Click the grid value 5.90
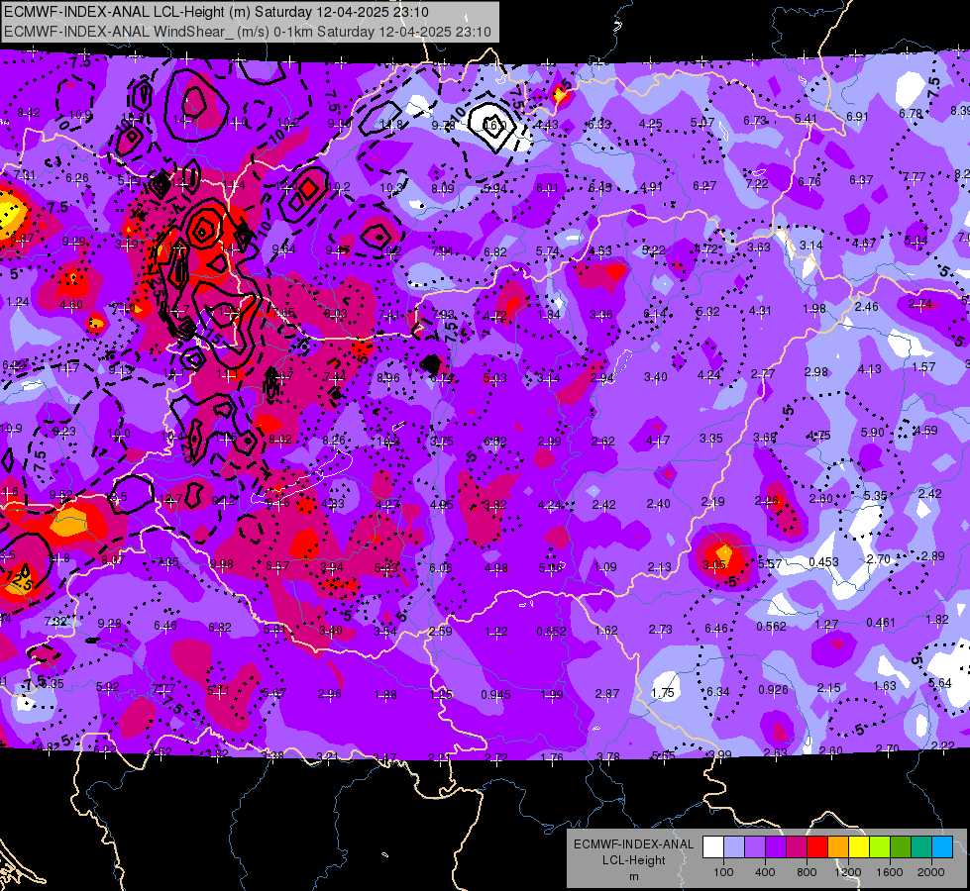 (x=872, y=433)
